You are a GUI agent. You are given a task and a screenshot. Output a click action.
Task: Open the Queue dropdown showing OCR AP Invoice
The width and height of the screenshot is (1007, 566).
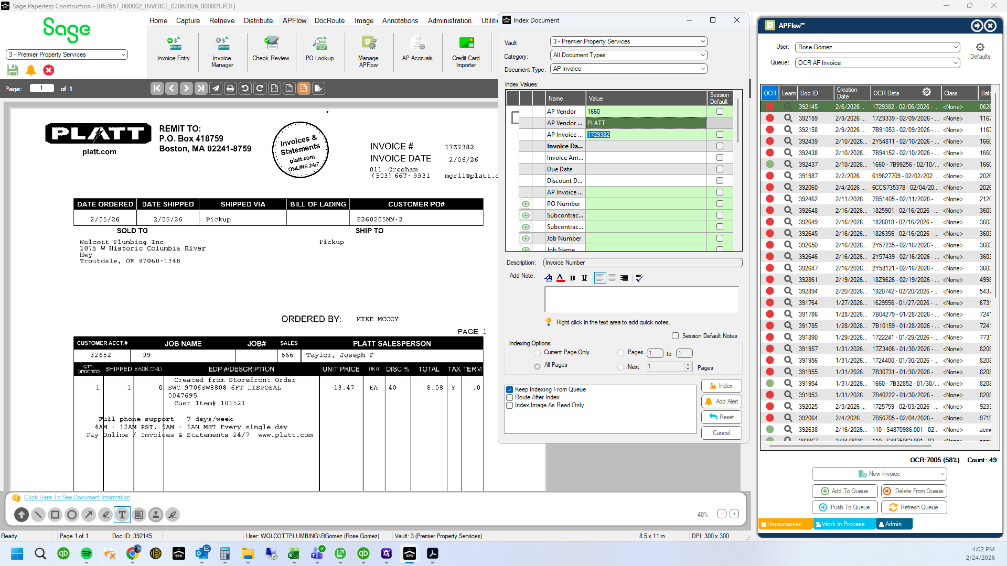tap(877, 63)
